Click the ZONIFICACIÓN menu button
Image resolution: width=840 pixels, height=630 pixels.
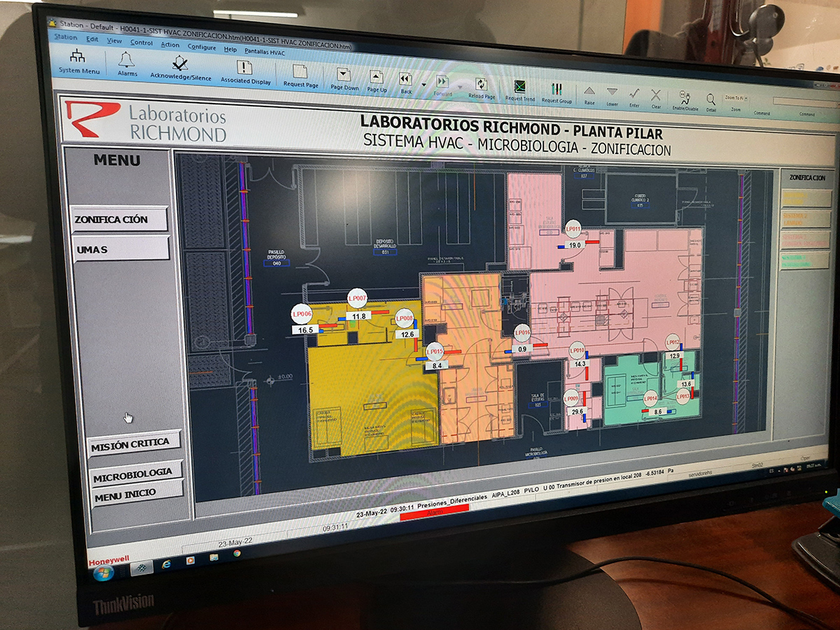[x=120, y=219]
